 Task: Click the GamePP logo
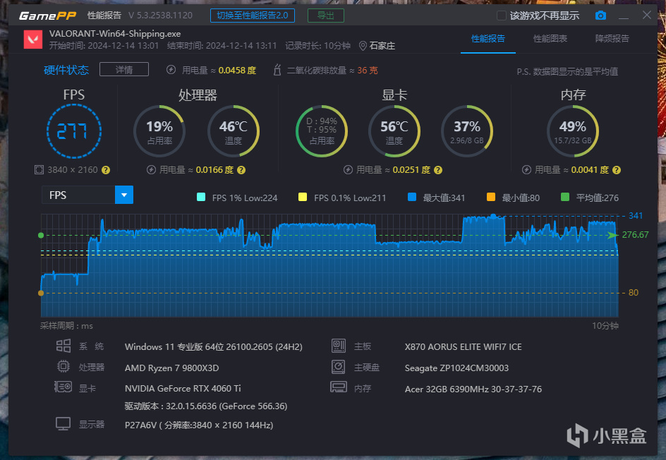[47, 16]
